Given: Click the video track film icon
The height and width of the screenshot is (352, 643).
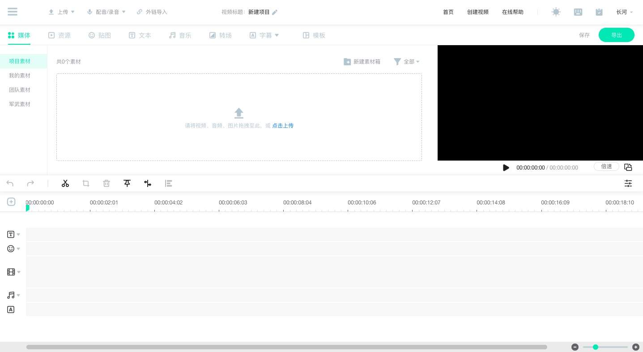Looking at the screenshot, I should (11, 272).
